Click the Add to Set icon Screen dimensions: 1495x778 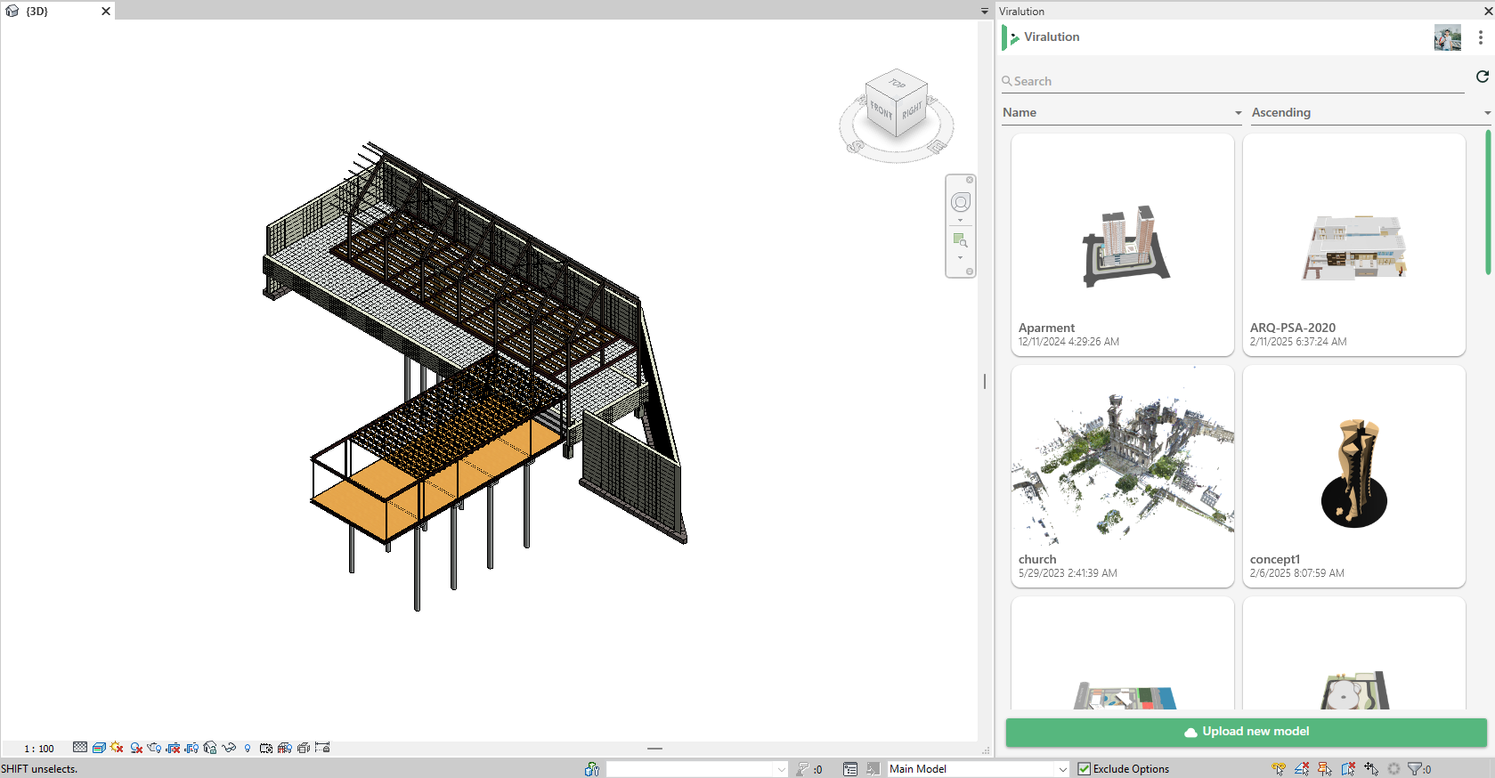(x=873, y=769)
